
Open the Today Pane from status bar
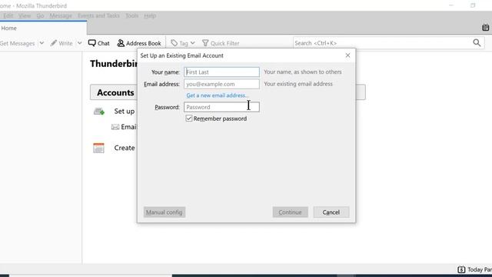474,269
